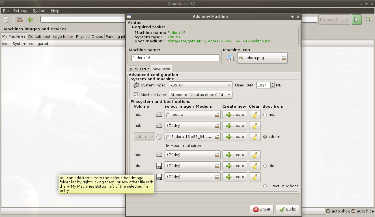Click the gears icon beside System Type
Viewport: 375px width, 217px height.
[x=137, y=85]
